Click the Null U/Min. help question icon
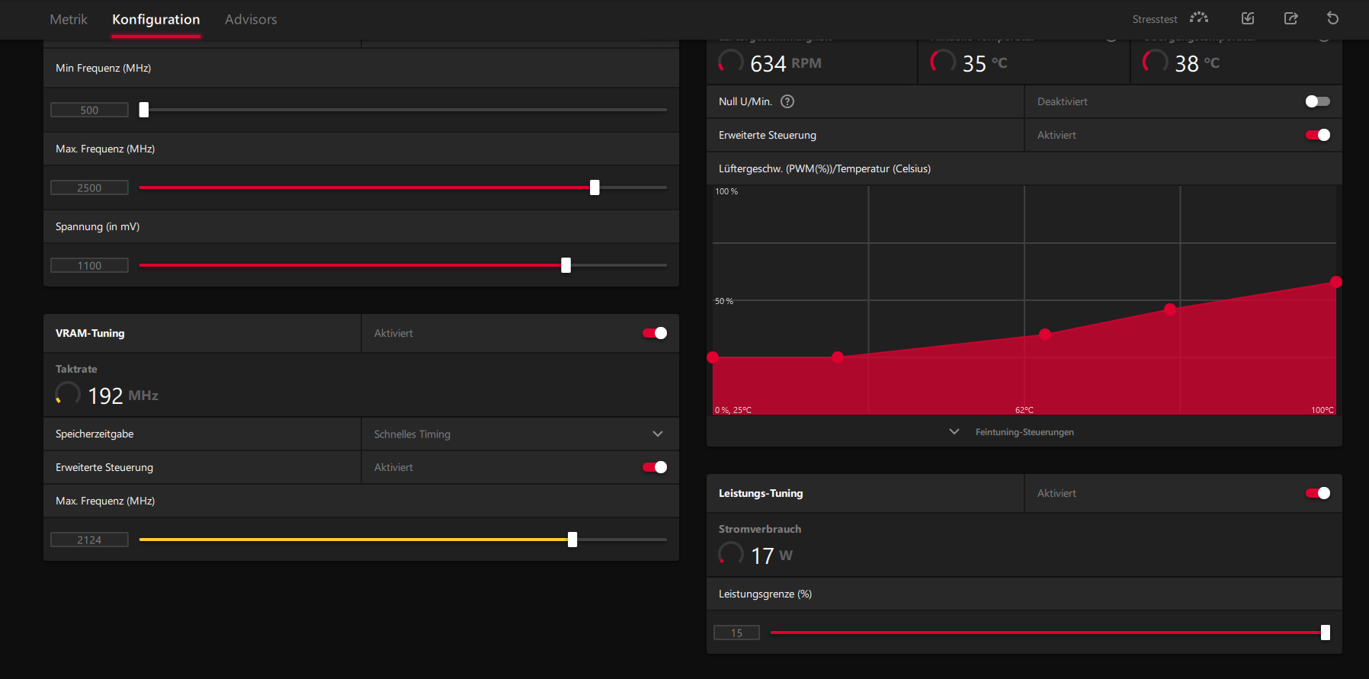 (x=787, y=101)
